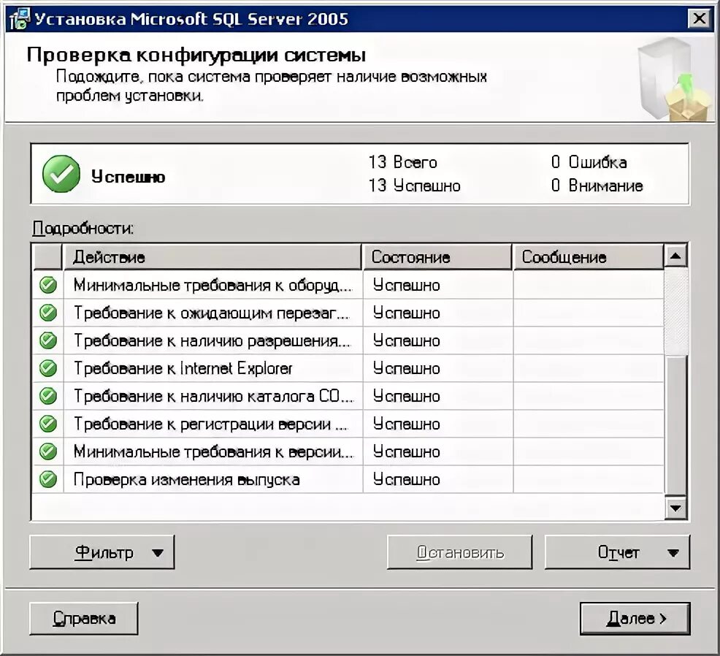Screen dimensions: 720x656
Task: Select row Требование к ожидающим перезаг...
Action: 348,313
